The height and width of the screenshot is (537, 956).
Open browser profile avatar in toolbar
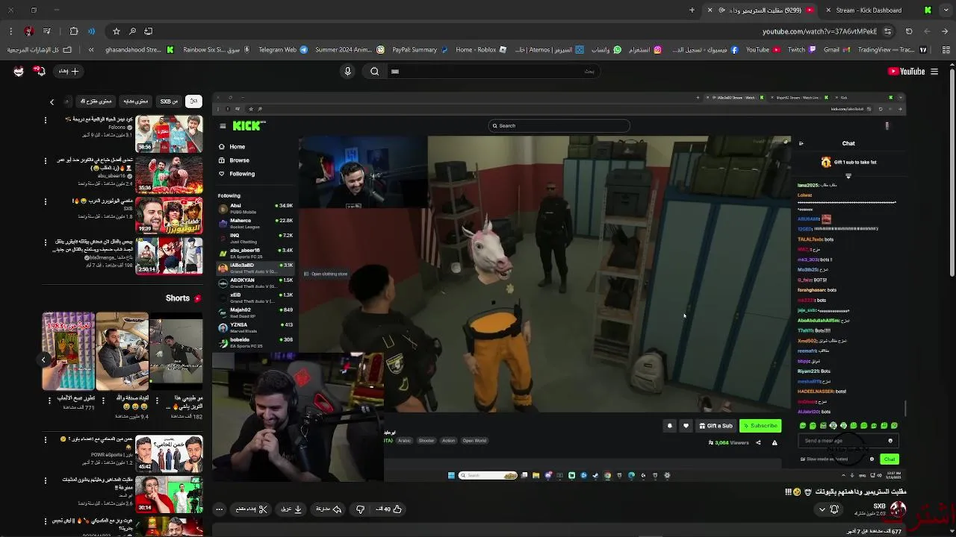[x=28, y=31]
